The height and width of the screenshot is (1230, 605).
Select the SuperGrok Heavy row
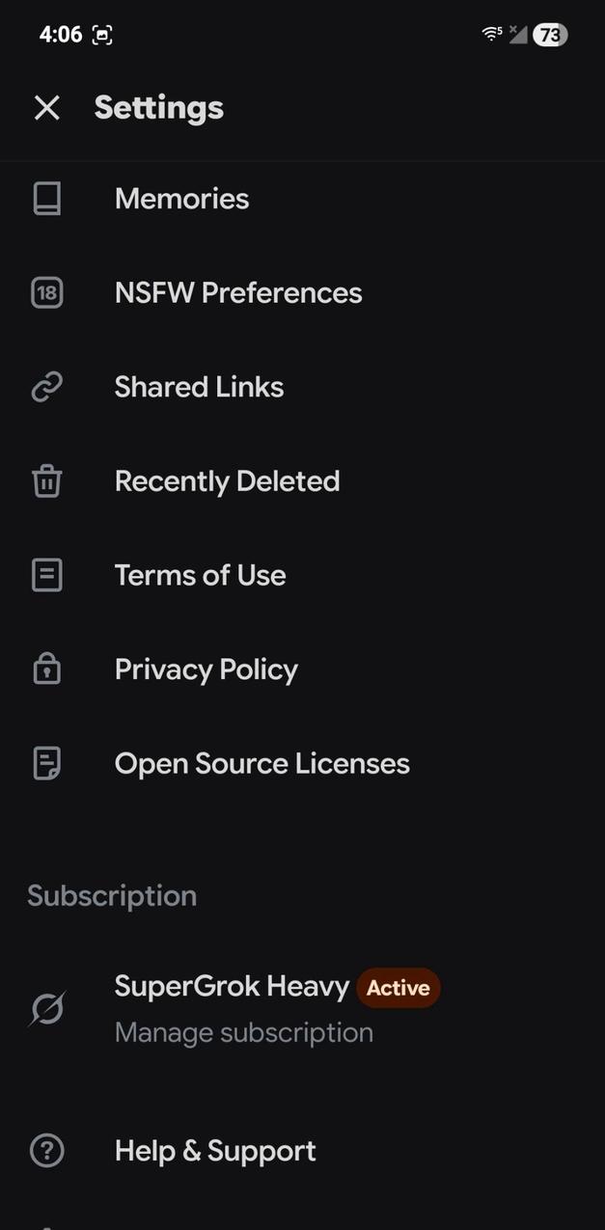(x=232, y=986)
